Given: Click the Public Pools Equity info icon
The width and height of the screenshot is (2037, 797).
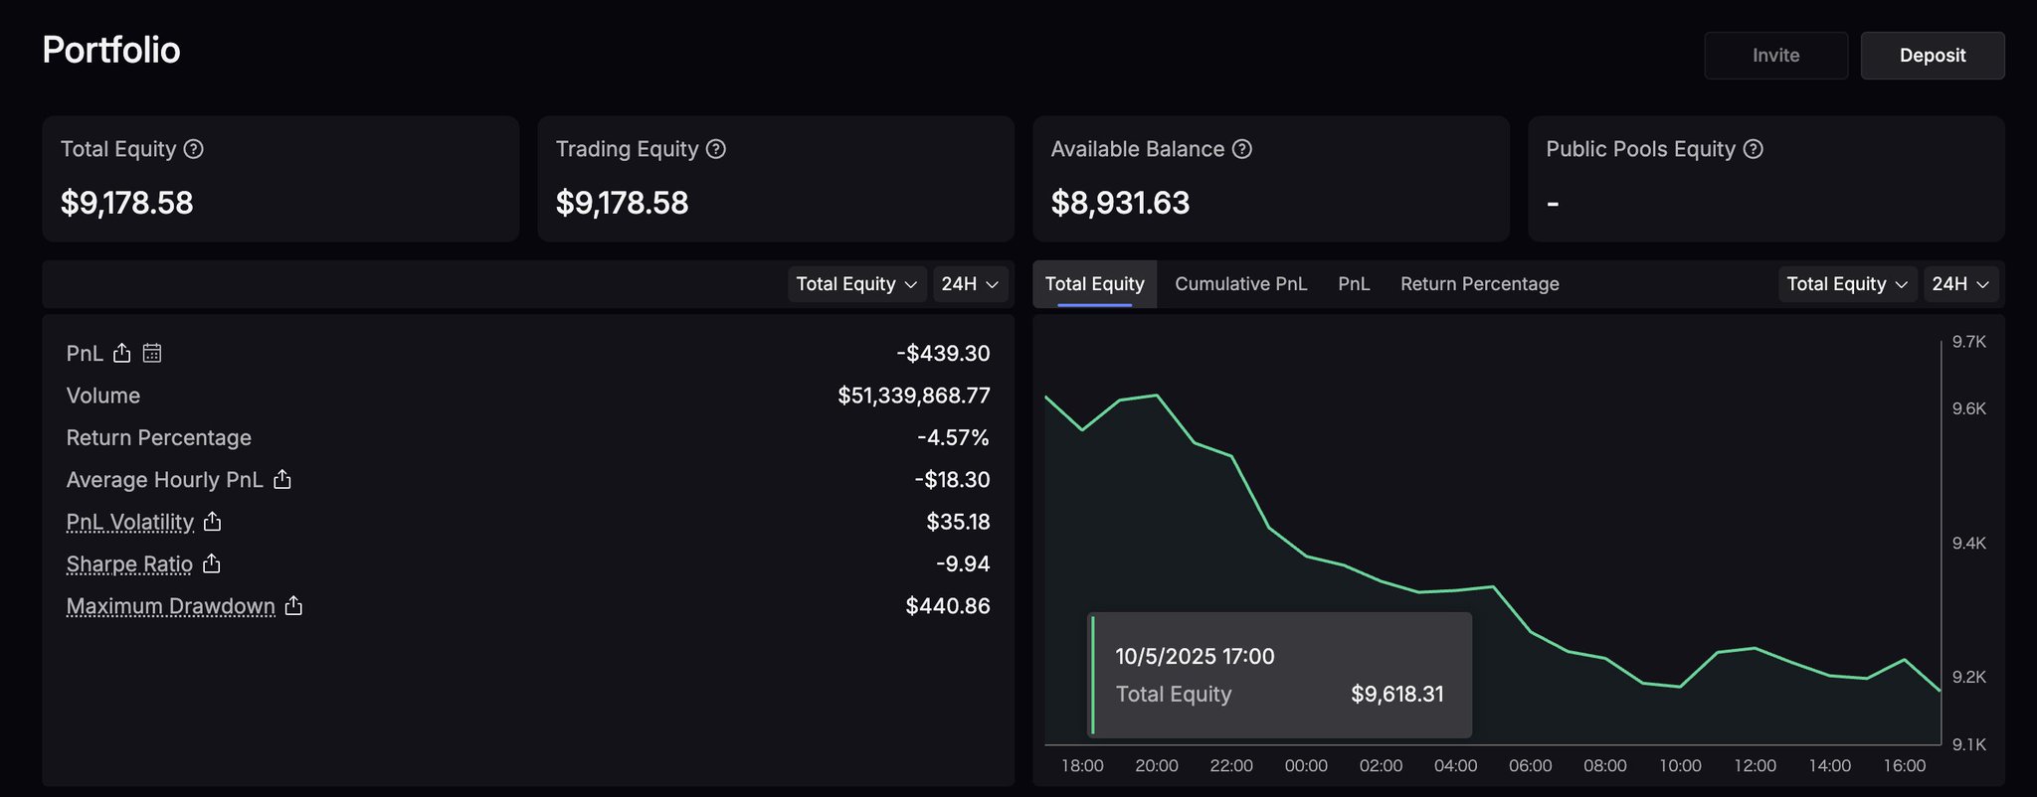Looking at the screenshot, I should pos(1754,149).
